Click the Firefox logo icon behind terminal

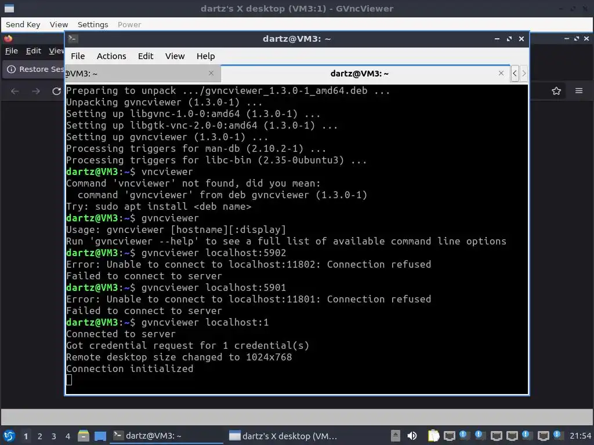pos(8,38)
